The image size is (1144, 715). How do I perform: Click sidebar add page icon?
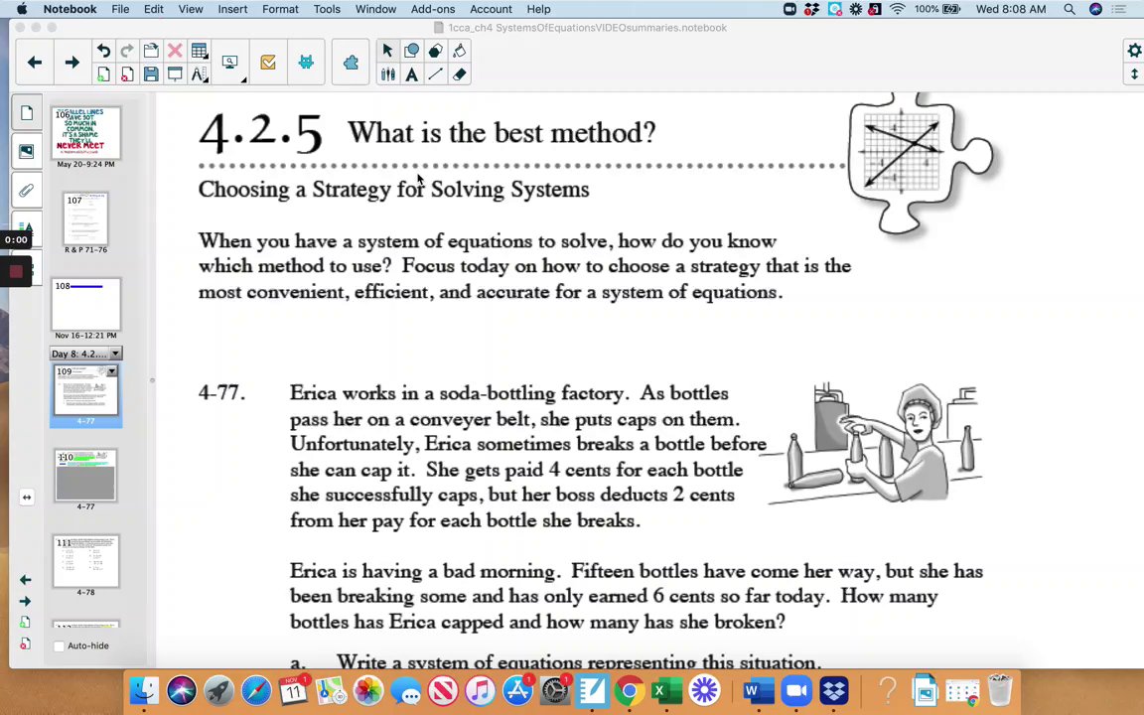coord(26,623)
